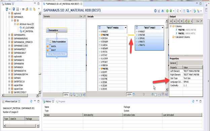
Task: Collapse the Columns folder in Output
Action: (171, 26)
